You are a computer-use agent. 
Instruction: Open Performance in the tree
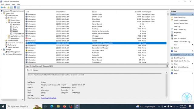[x=12, y=45]
